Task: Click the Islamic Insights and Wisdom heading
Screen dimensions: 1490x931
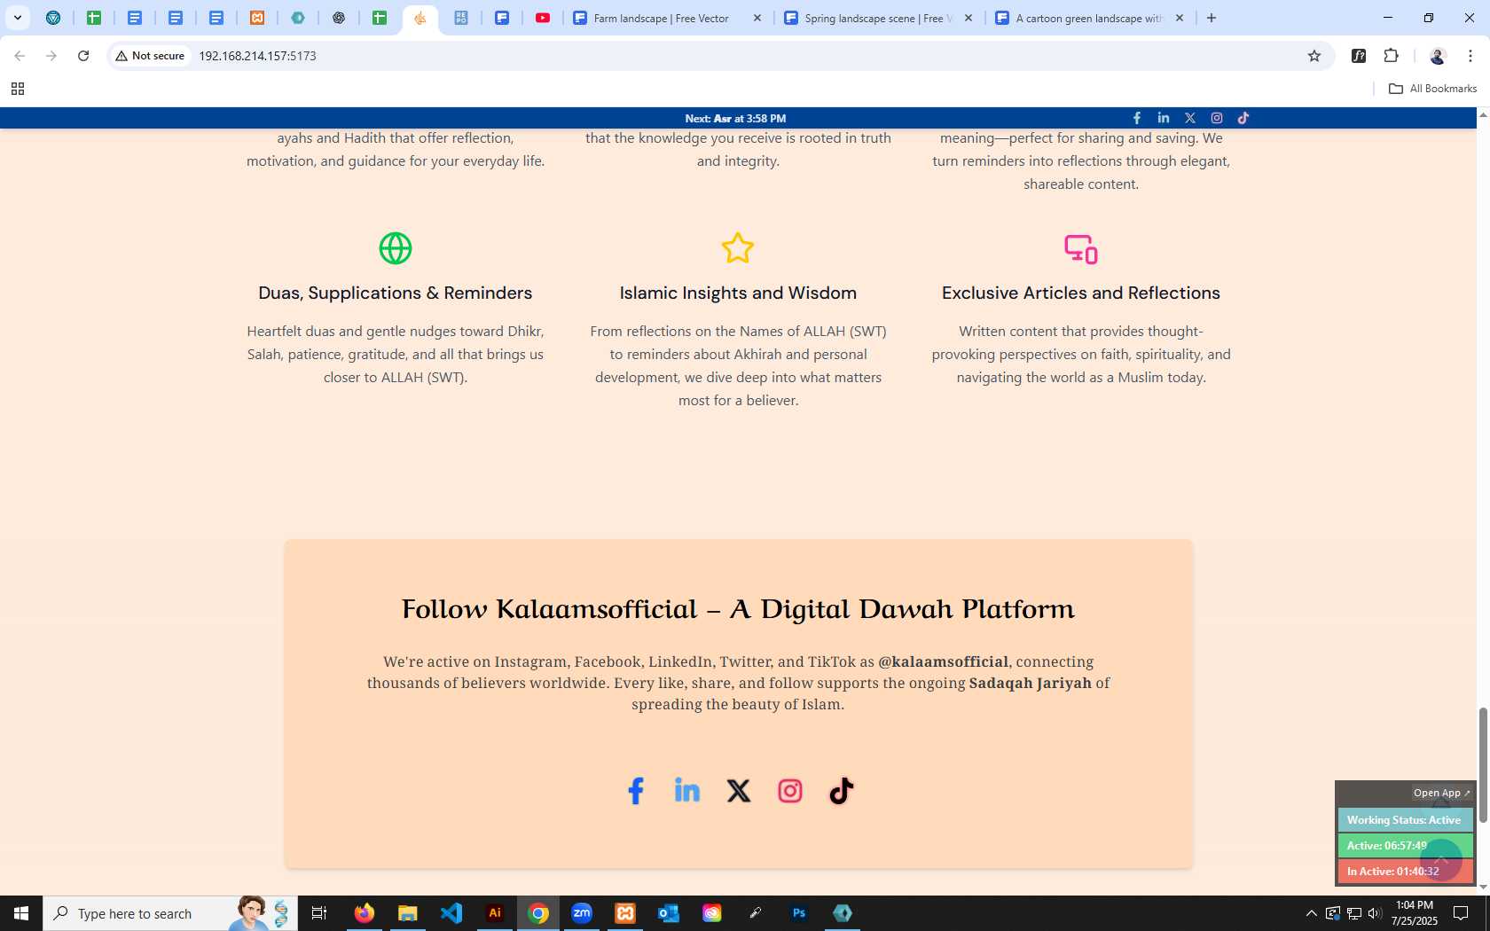Action: (738, 293)
